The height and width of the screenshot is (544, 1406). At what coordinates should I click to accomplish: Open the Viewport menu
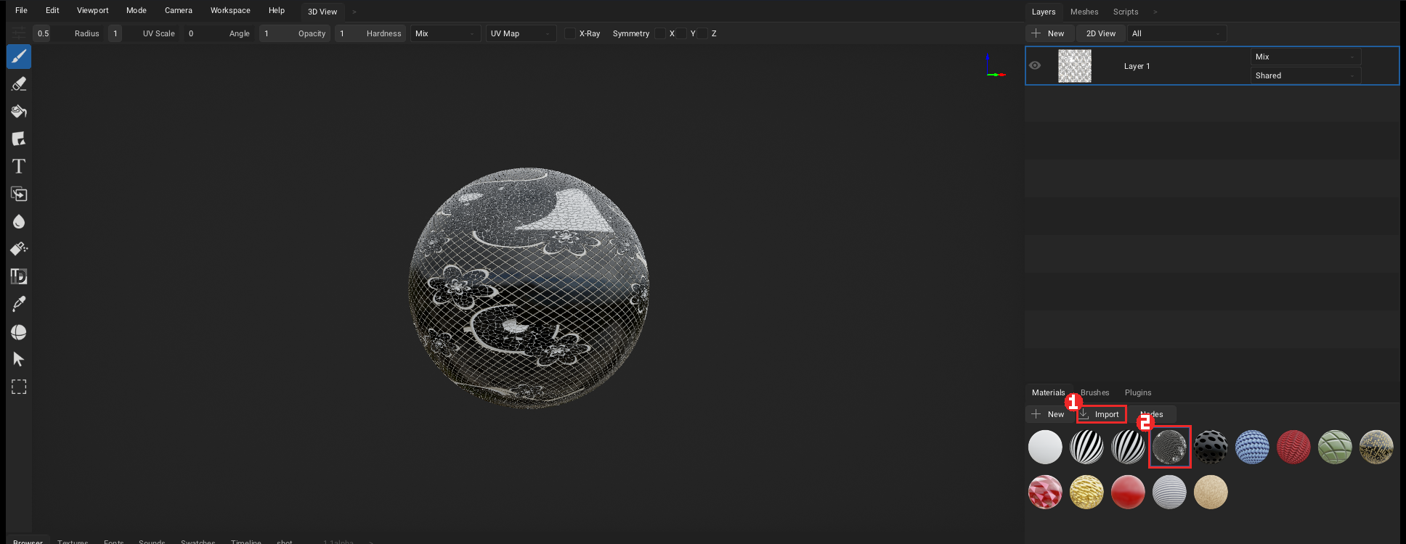click(93, 10)
